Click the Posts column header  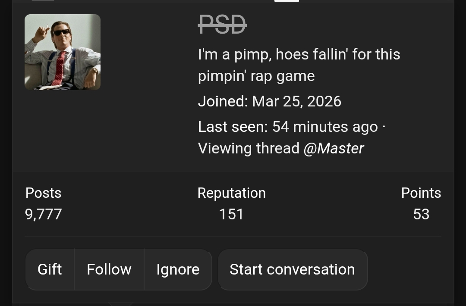point(43,193)
